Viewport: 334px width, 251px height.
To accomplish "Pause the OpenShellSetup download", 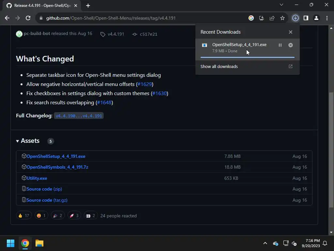I will click(x=280, y=45).
